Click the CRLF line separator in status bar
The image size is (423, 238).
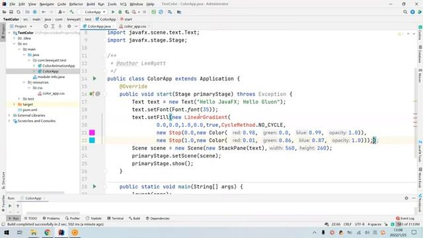click(348, 224)
